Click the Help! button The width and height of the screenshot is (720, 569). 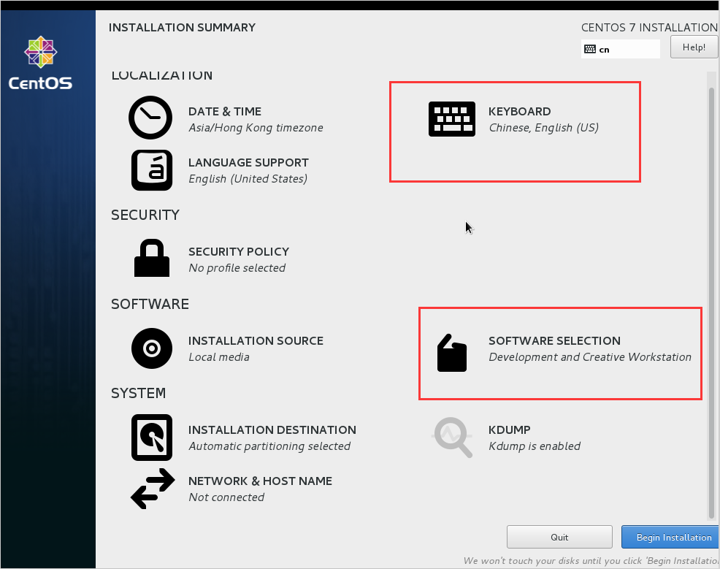click(694, 47)
